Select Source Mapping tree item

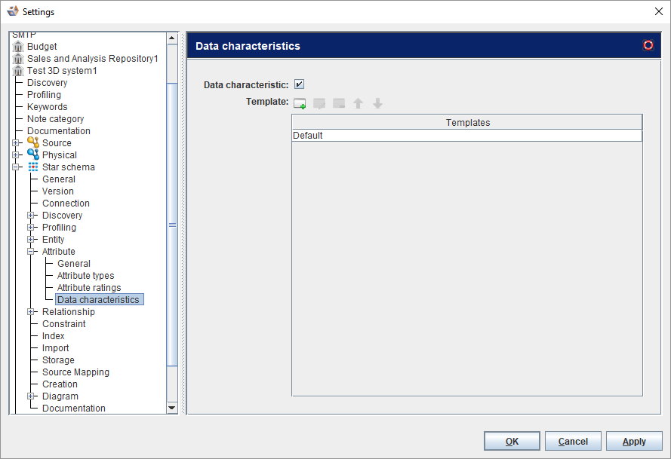(75, 372)
